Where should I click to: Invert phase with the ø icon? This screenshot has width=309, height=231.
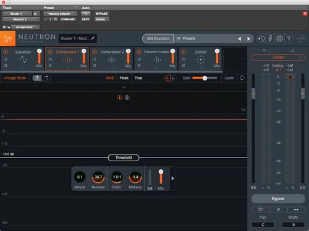(x=278, y=209)
